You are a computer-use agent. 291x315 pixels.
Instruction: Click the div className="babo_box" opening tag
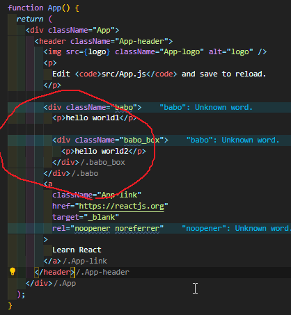pyautogui.click(x=110, y=140)
